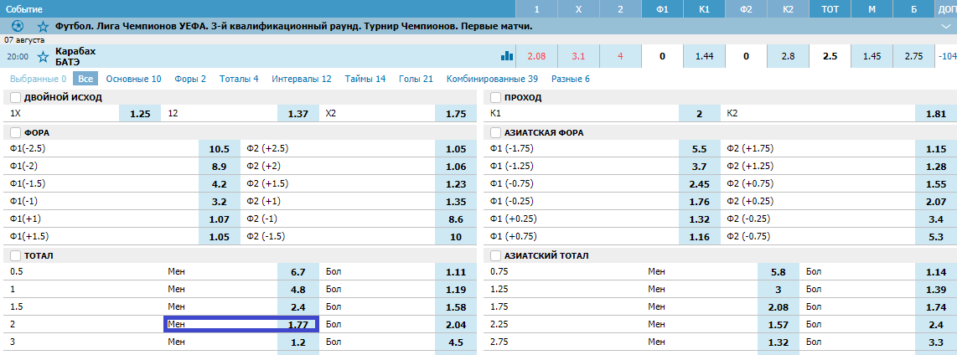Expand additional markets -104 for the match
The image size is (957, 355).
click(x=946, y=56)
